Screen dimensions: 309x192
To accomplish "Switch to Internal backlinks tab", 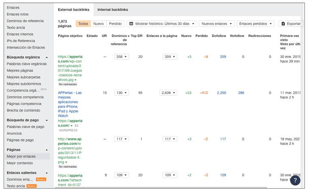I will [113, 9].
